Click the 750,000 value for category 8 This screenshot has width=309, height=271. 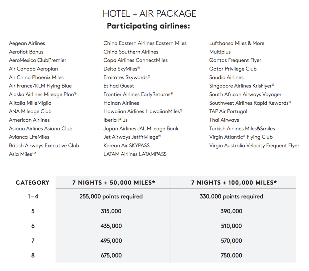click(231, 256)
